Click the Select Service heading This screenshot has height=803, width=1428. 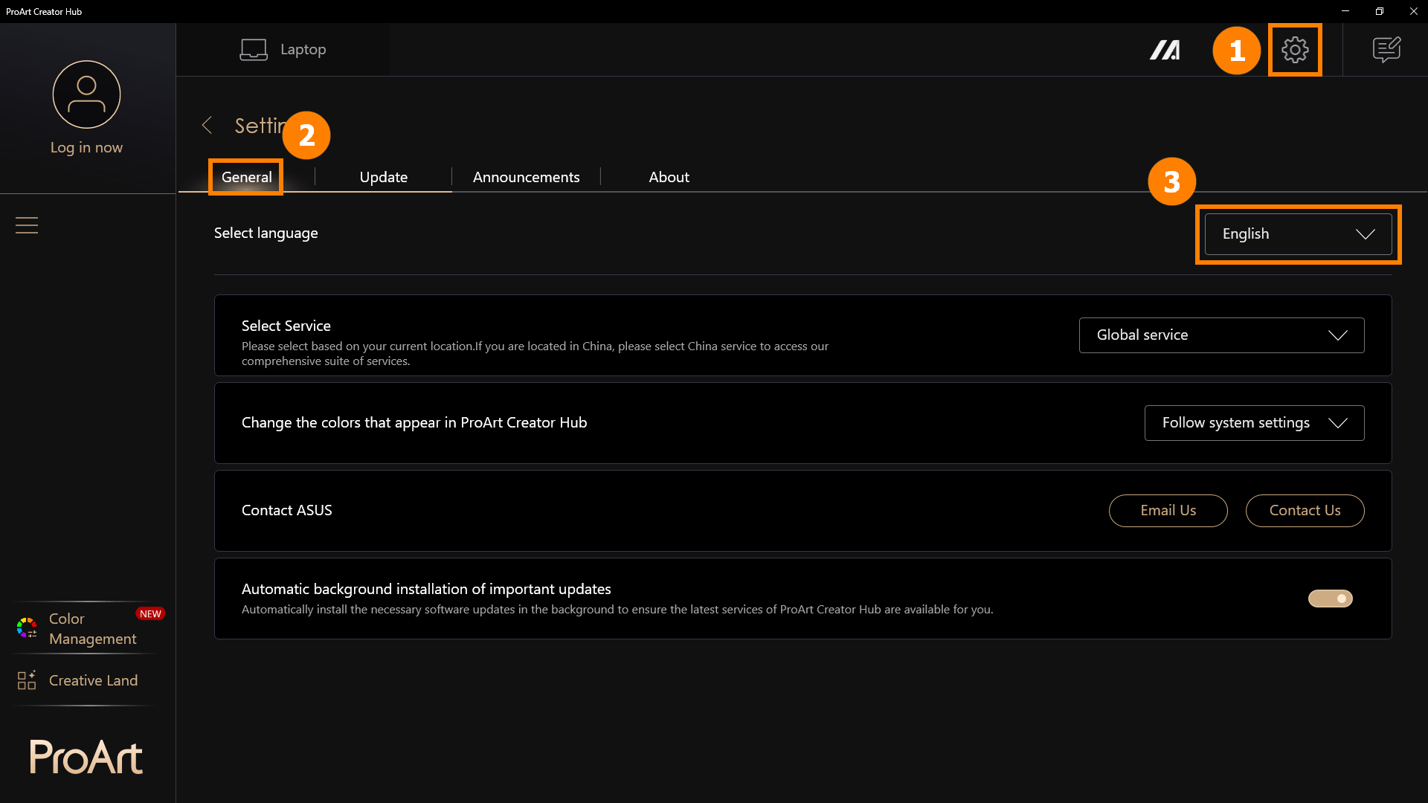click(286, 326)
